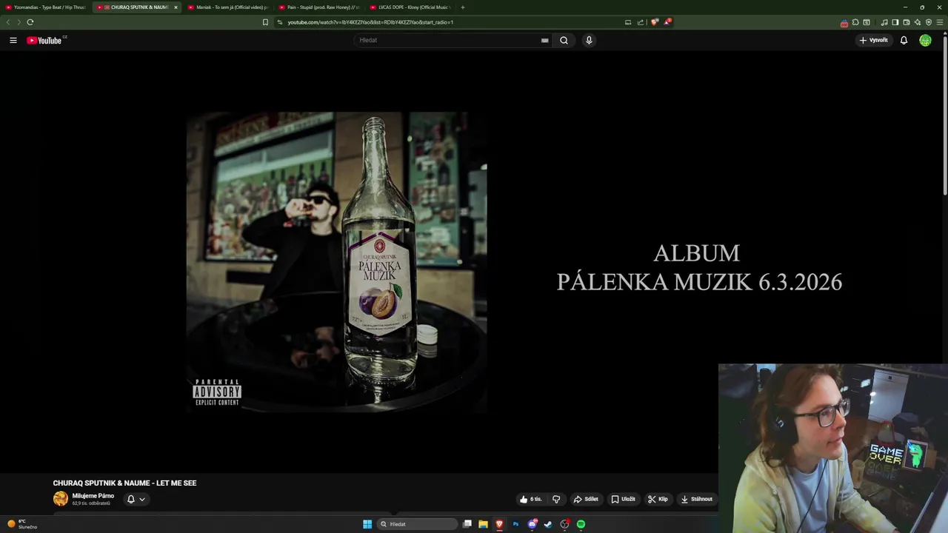The height and width of the screenshot is (533, 948).
Task: Open the browser extensions puzzle icon
Action: (855, 22)
